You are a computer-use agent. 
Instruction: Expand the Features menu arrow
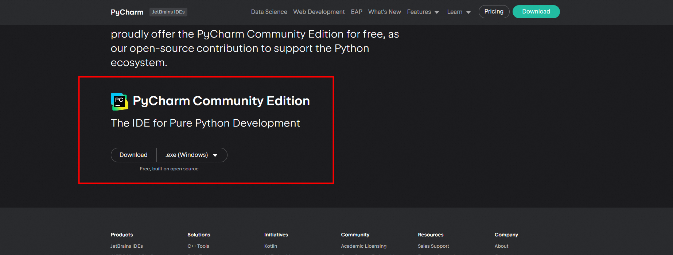coord(437,12)
